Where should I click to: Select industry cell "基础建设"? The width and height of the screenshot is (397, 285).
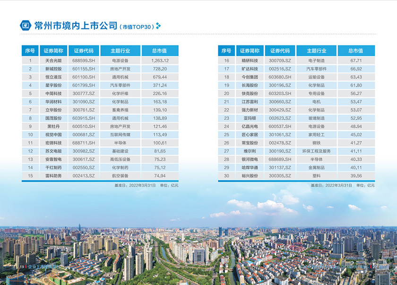coord(120,151)
